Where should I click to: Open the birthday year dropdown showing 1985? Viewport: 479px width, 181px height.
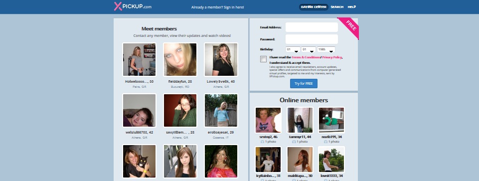(326, 49)
